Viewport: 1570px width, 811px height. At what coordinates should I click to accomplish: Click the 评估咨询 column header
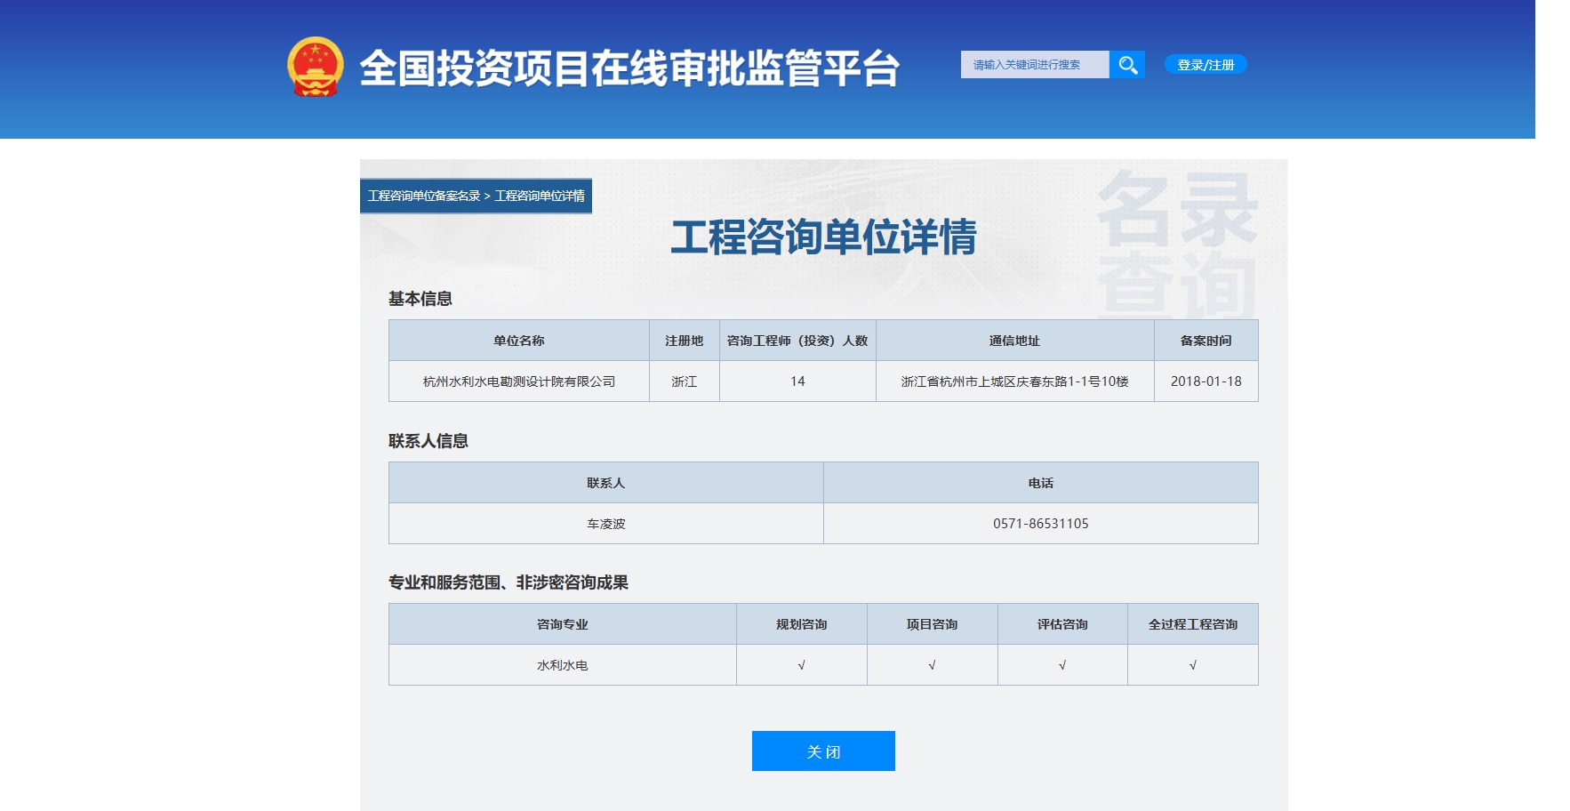click(x=1062, y=624)
